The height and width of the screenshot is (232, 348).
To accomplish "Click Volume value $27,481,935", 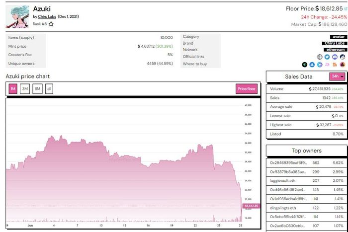I will point(320,89).
